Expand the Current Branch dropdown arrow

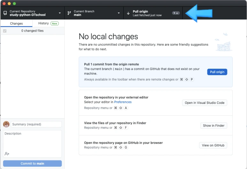[x=119, y=13]
